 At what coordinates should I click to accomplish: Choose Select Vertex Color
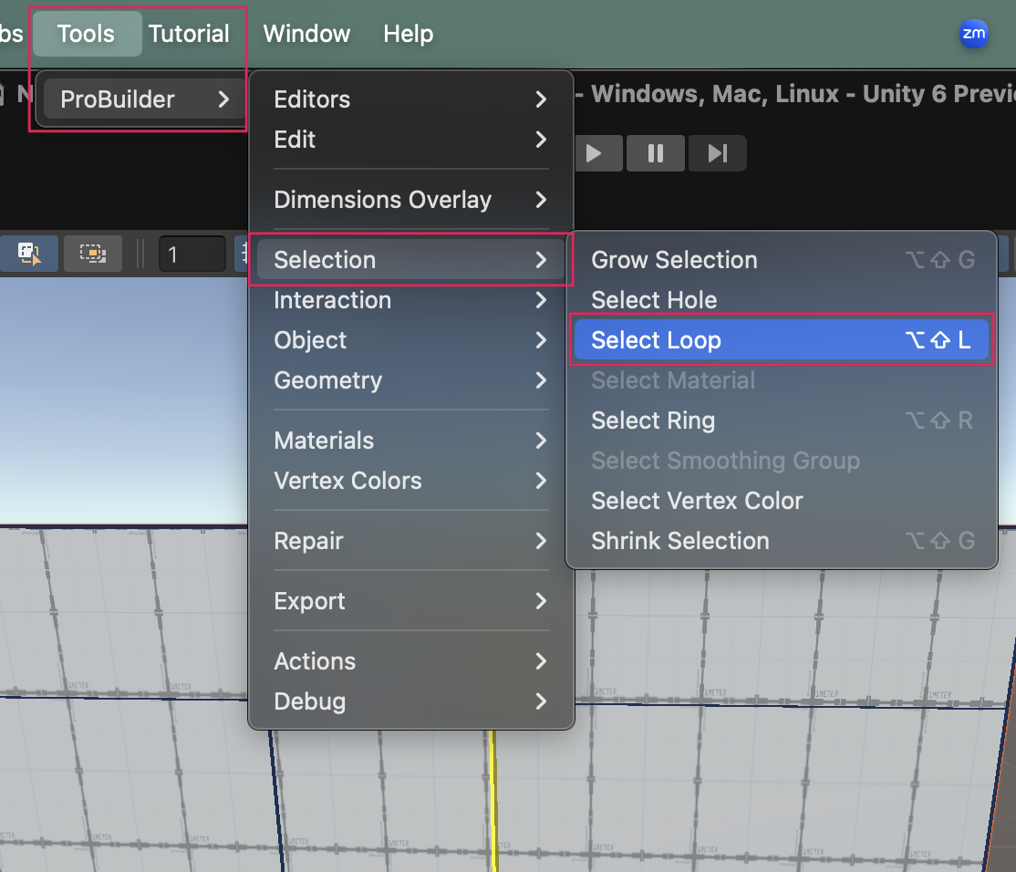[x=781, y=501]
